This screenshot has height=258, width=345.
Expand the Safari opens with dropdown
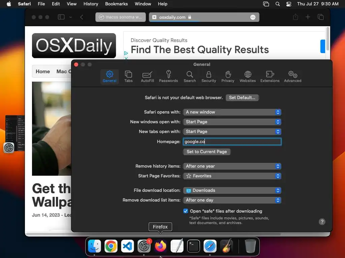point(232,112)
